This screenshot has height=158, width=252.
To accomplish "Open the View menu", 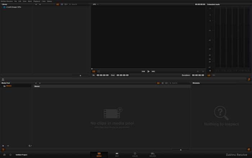I will point(24,1).
